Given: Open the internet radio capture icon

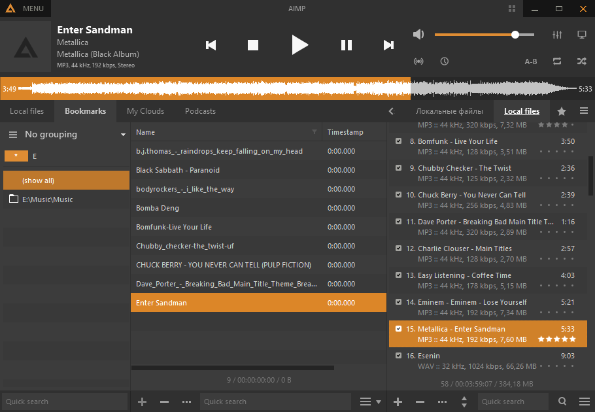Looking at the screenshot, I should [418, 61].
